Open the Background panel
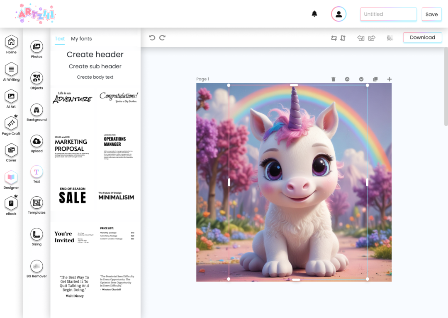The image size is (448, 318). pos(37,112)
